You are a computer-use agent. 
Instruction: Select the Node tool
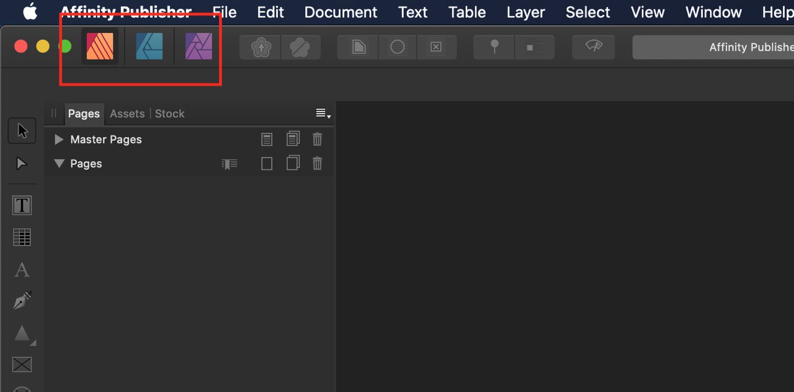pyautogui.click(x=22, y=163)
